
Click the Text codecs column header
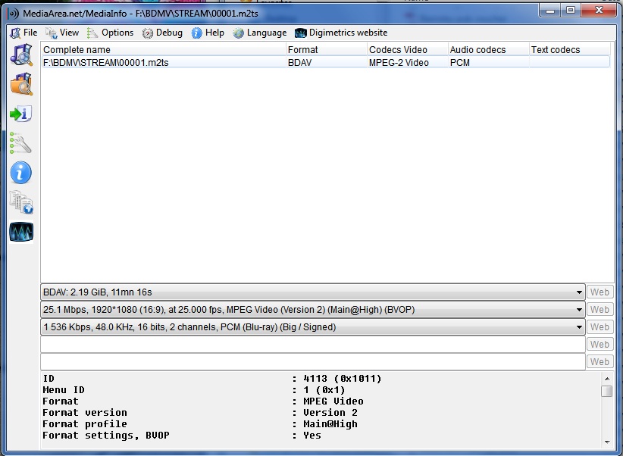point(569,50)
